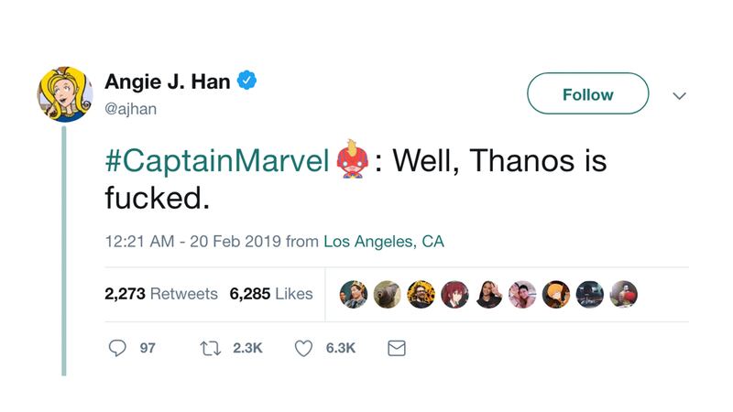Click the reply speech bubble icon

[x=115, y=350]
